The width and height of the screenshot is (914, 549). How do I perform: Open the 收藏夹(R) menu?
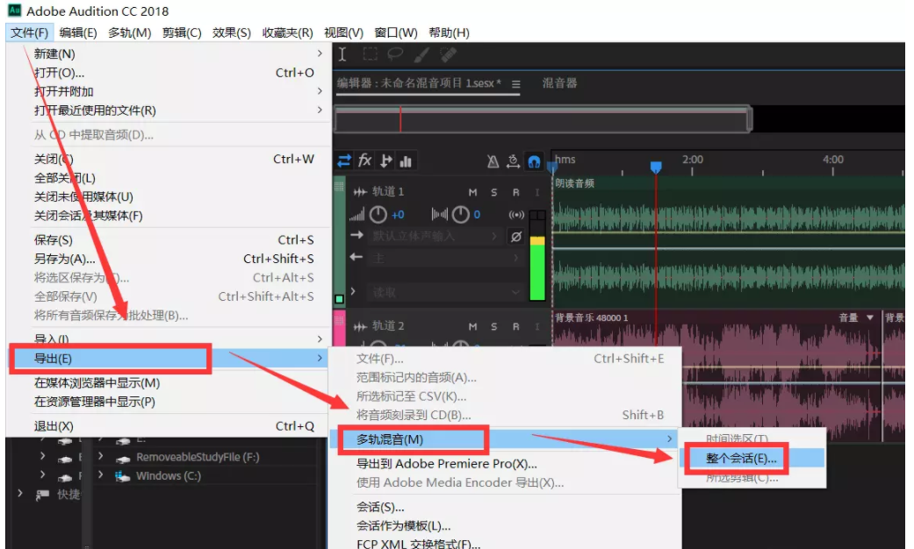click(287, 32)
